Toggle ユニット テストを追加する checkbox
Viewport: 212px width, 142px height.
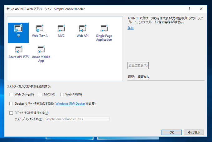[11, 113]
